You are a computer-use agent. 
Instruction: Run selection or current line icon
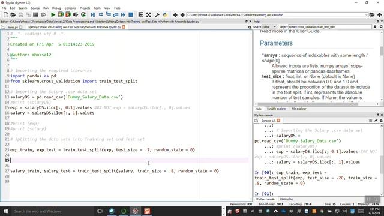click(x=76, y=14)
